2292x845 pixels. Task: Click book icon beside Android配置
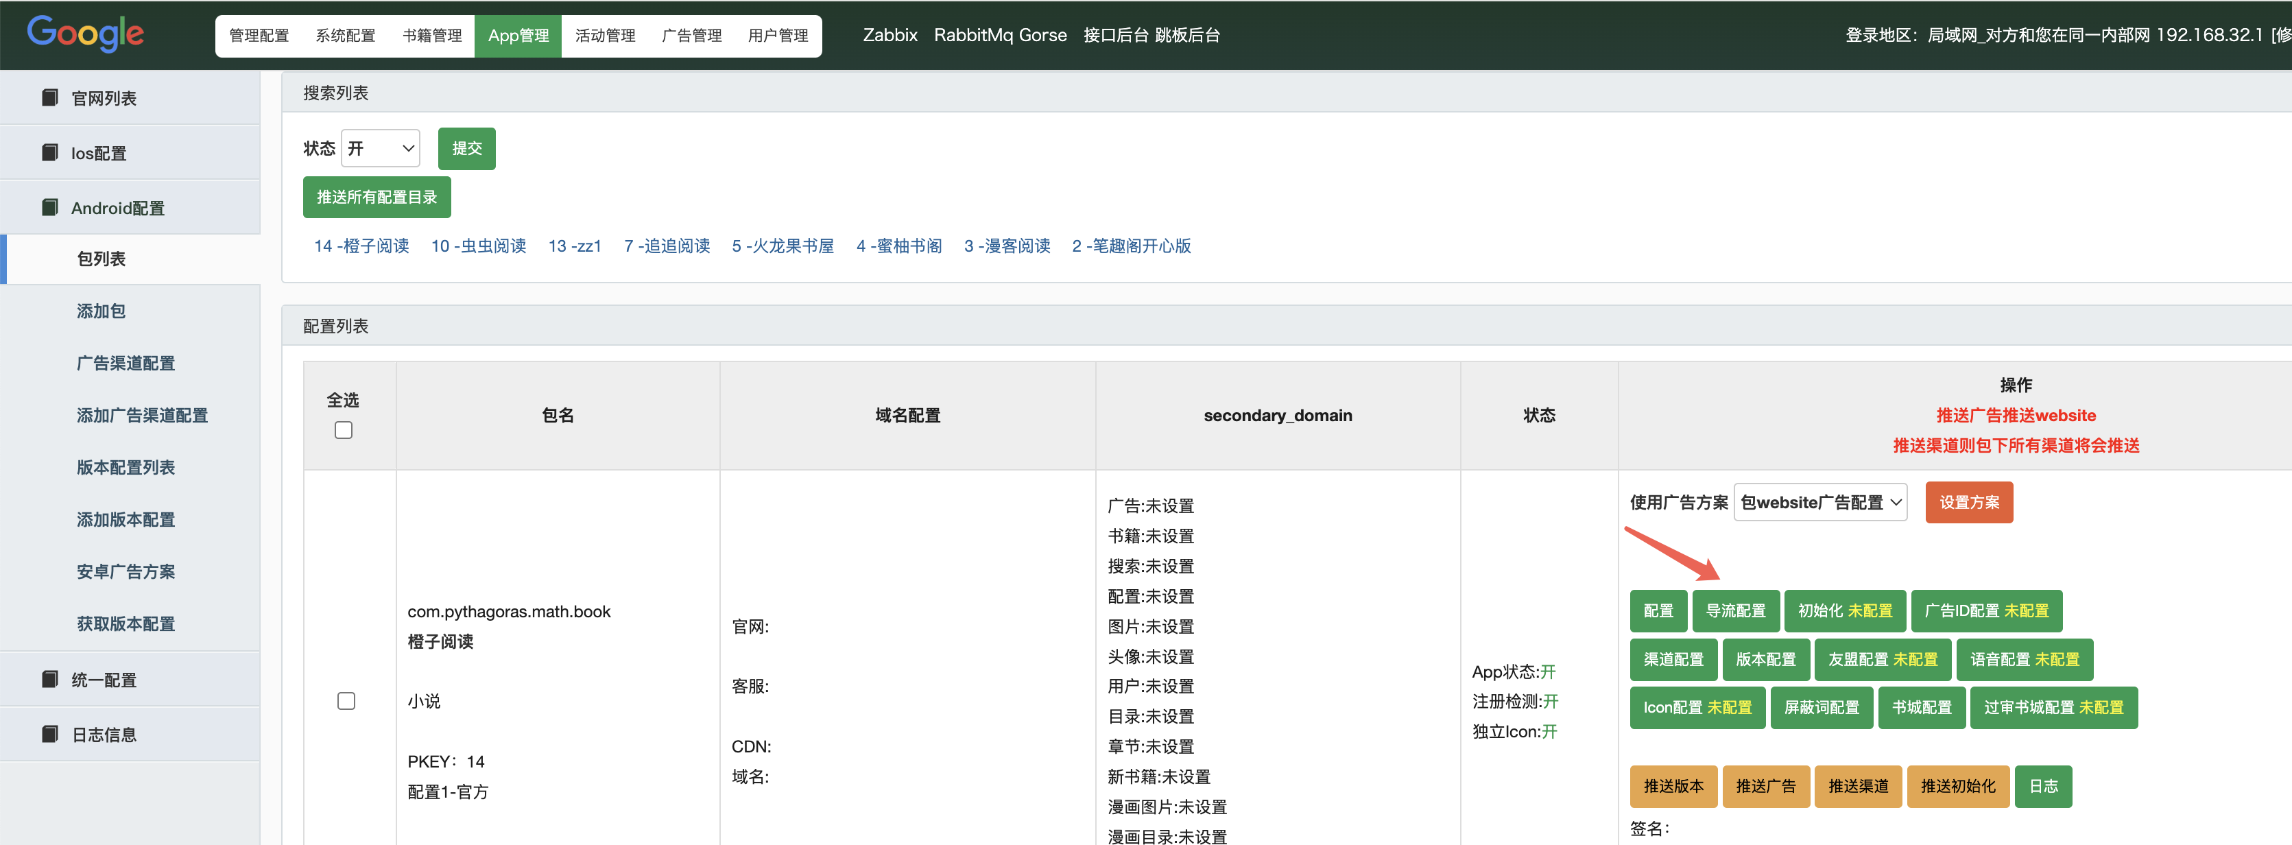[51, 207]
